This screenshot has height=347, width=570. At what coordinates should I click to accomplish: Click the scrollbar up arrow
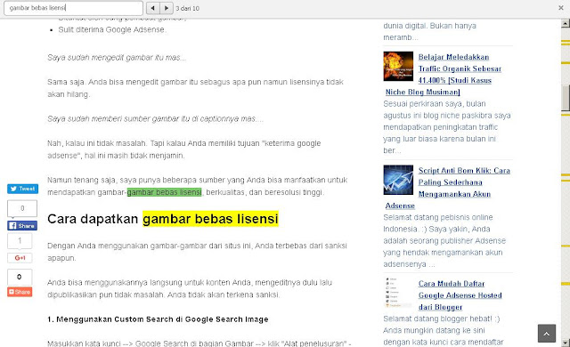(x=566, y=24)
